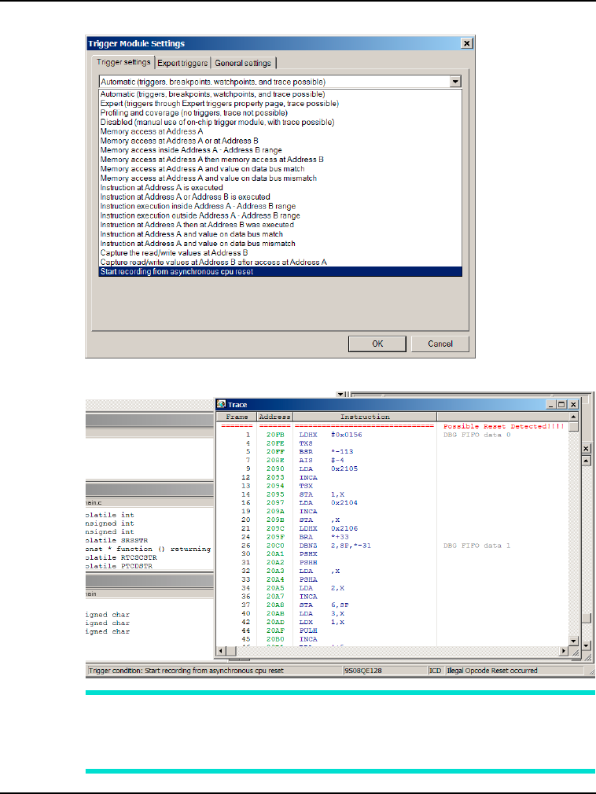596x794 pixels.
Task: Click DBG FIFO data 1 entry
Action: click(477, 546)
